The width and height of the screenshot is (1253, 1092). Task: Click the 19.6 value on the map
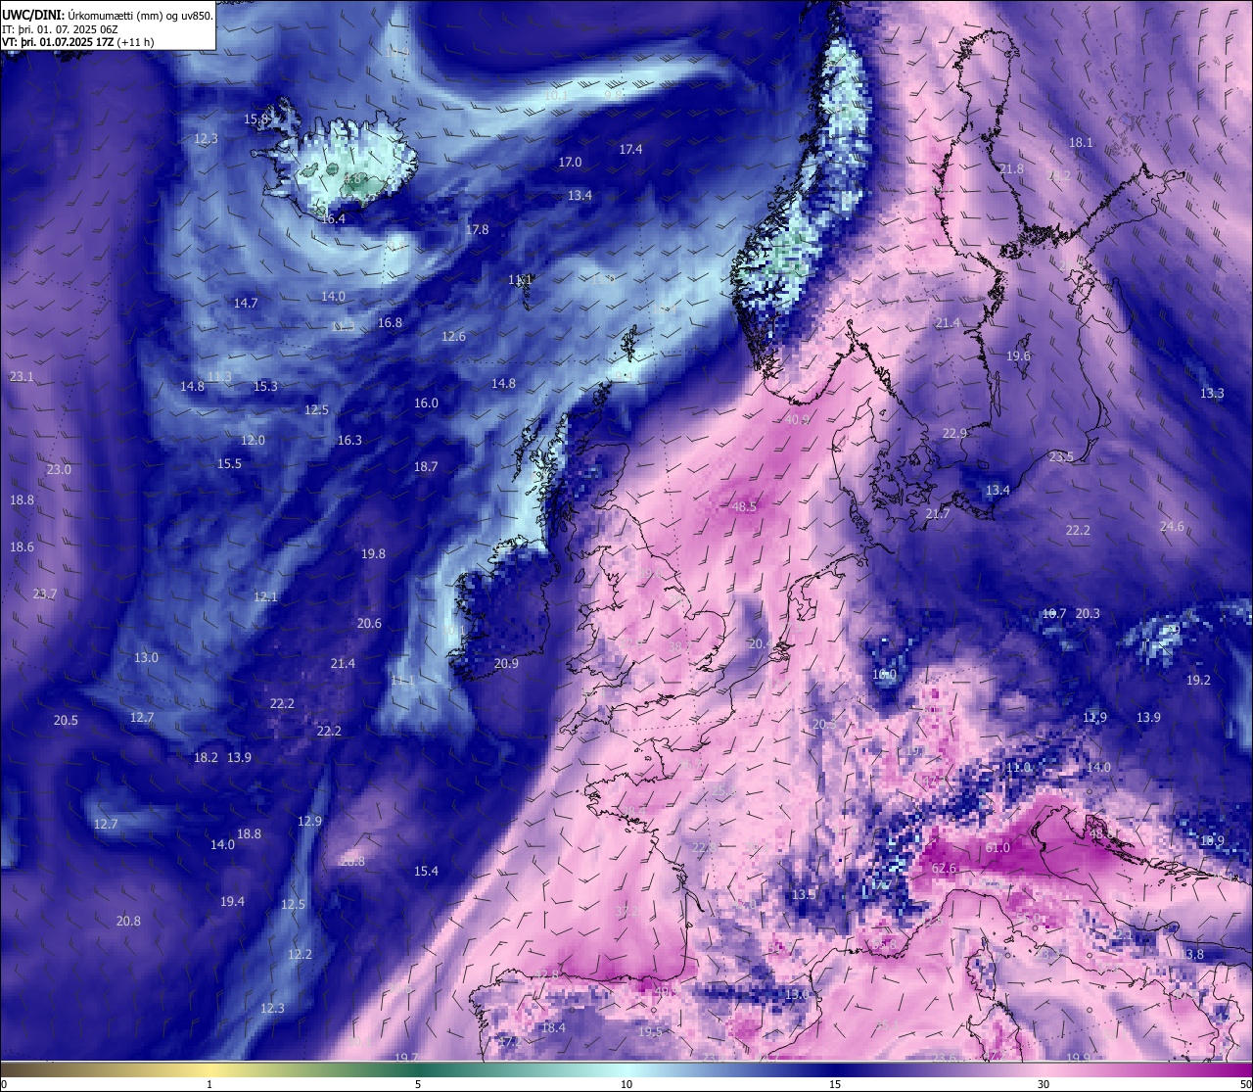point(1019,356)
